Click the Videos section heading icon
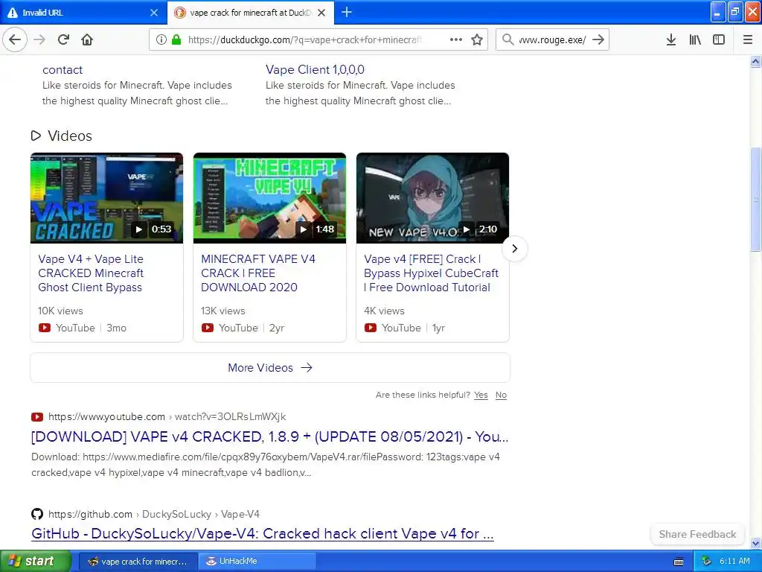 click(36, 136)
